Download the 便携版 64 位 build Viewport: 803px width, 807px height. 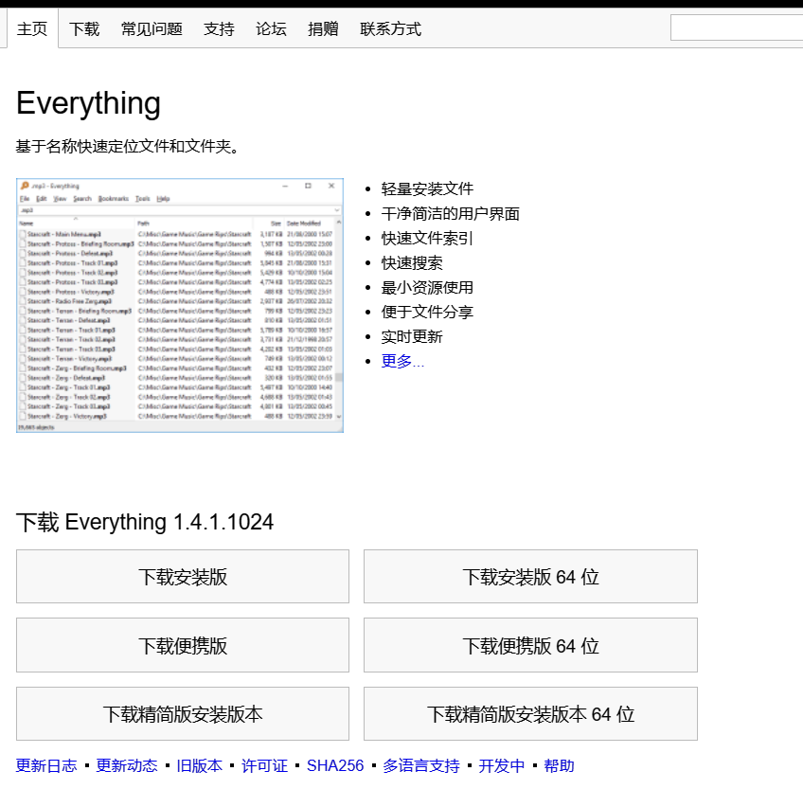pyautogui.click(x=530, y=645)
